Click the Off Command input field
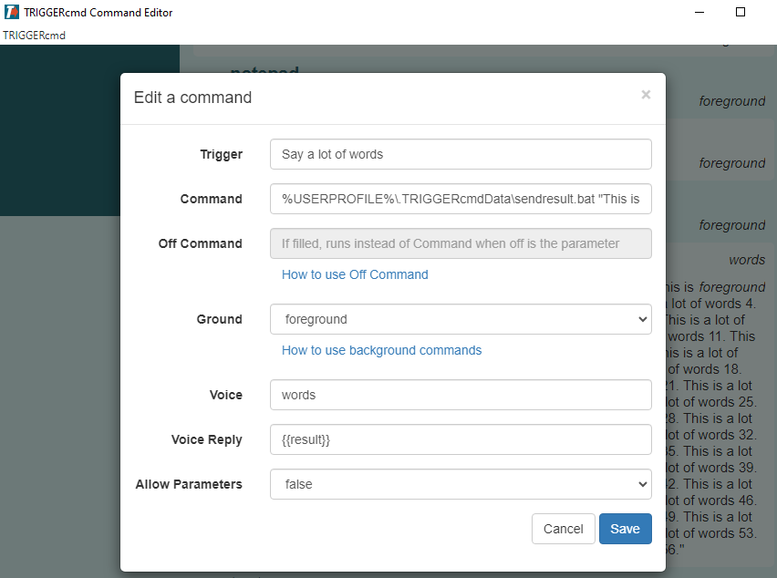Viewport: 777px width, 578px height. (x=461, y=243)
